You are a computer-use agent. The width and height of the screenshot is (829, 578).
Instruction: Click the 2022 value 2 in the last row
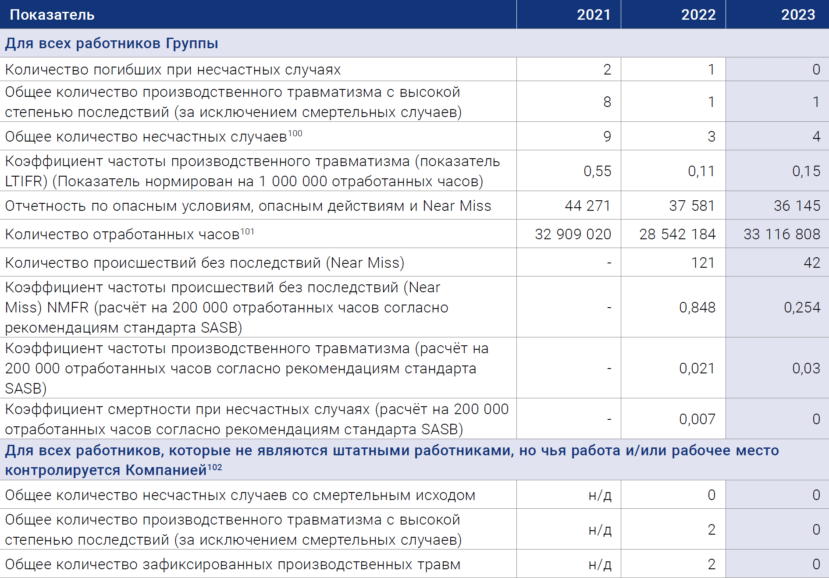coord(712,564)
